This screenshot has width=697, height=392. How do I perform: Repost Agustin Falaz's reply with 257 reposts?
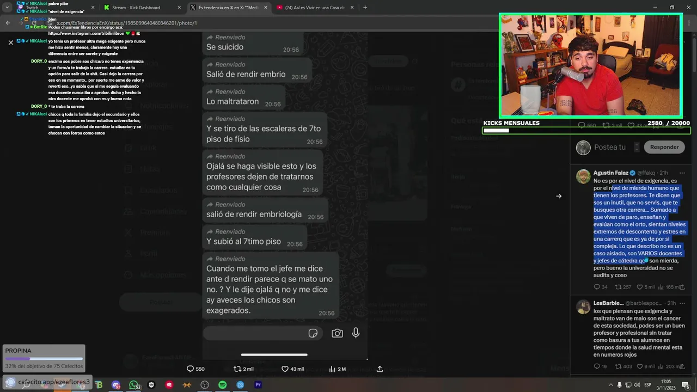click(623, 287)
